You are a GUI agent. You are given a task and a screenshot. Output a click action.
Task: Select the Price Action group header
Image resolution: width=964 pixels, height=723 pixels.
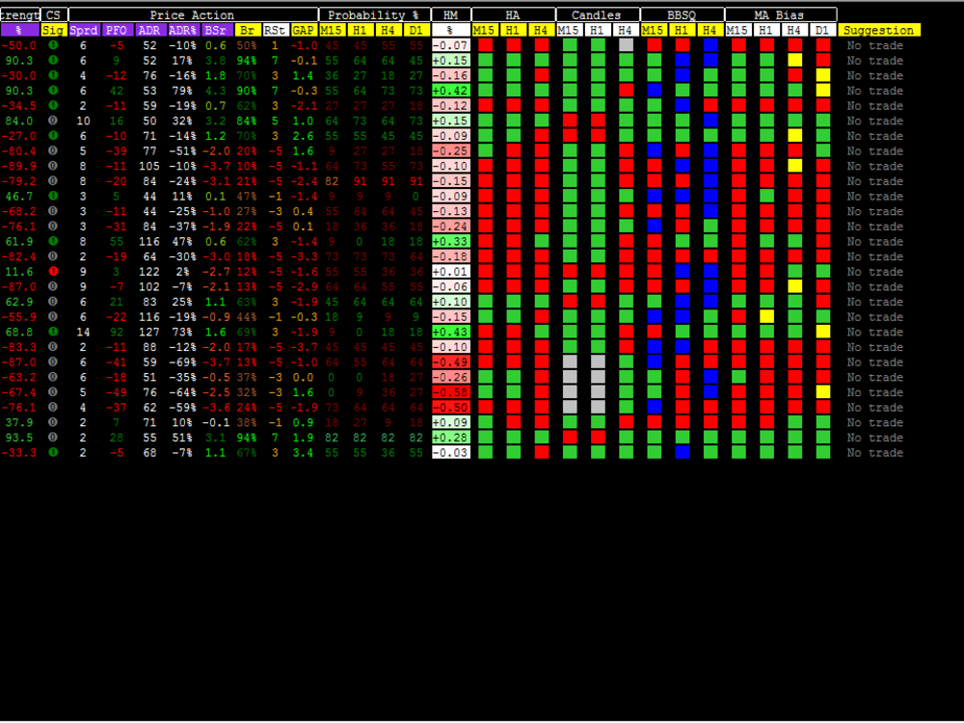click(x=193, y=14)
